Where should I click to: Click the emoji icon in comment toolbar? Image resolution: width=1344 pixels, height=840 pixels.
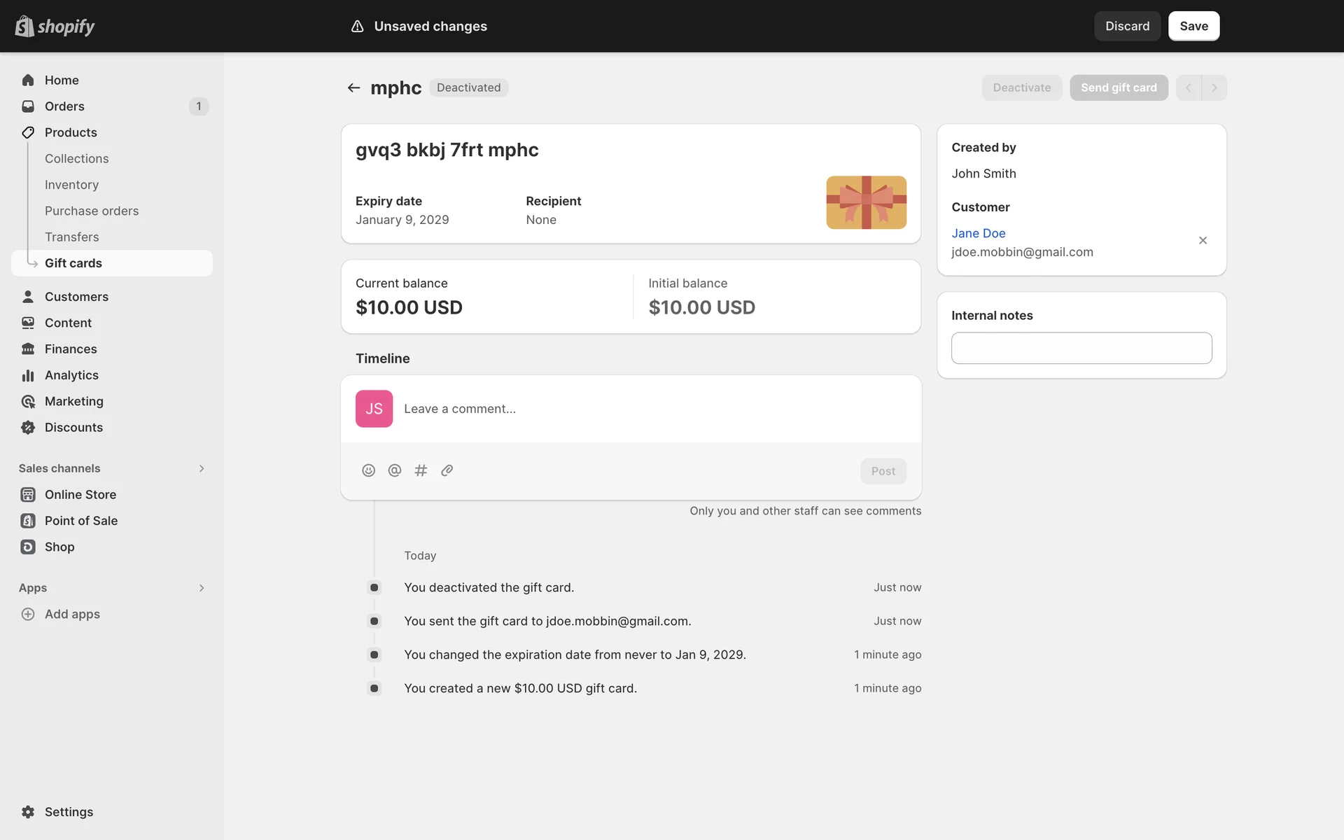[368, 470]
